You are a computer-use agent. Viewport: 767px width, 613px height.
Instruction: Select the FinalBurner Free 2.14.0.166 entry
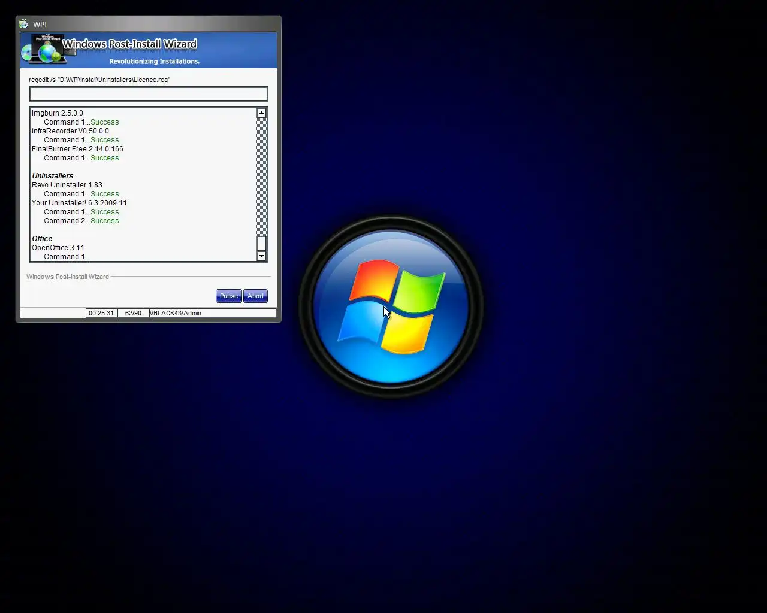tap(78, 149)
